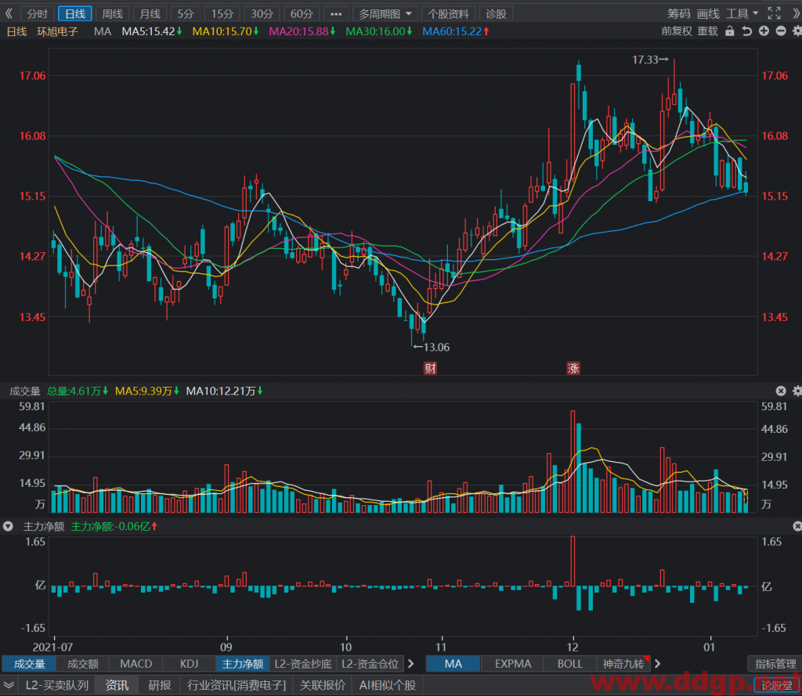Collapse bottom panel with double-down chevron
This screenshot has height=696, width=802.
point(9,685)
